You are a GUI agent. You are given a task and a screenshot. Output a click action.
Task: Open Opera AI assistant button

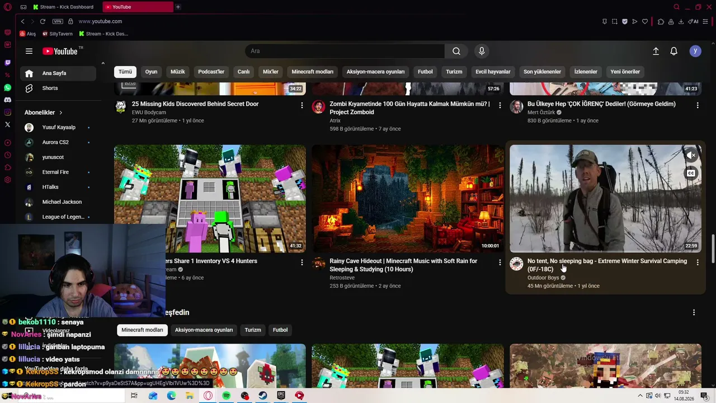point(694,21)
